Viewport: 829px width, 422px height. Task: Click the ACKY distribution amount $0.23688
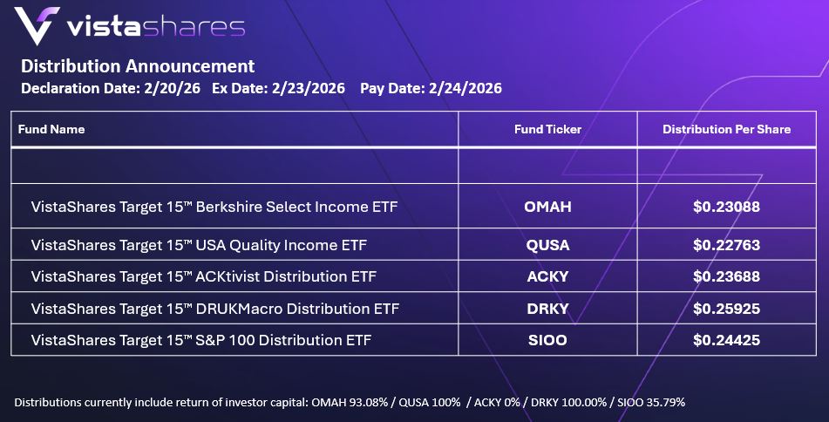pos(726,276)
